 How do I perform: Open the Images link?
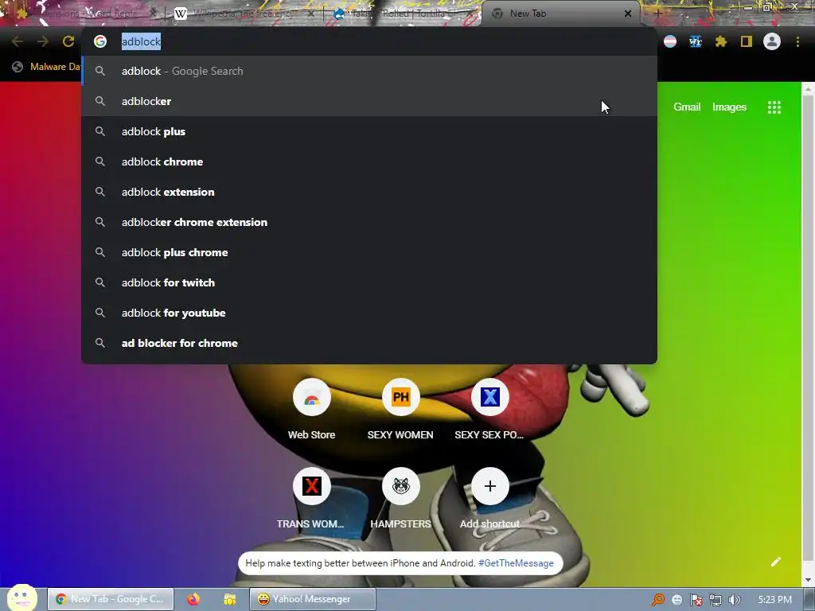click(x=729, y=107)
